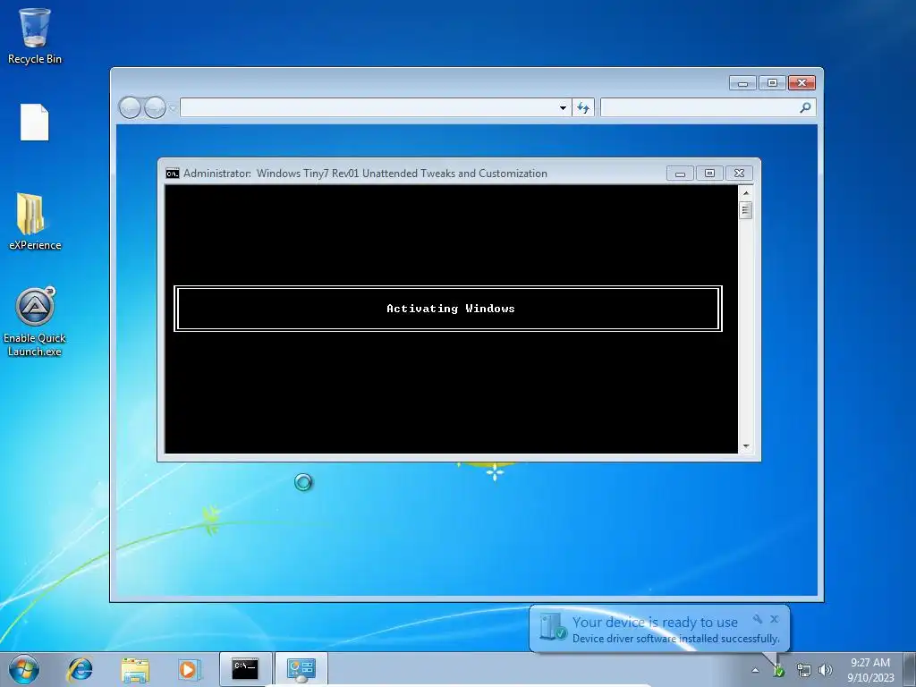916x687 pixels.
Task: Open the volume speaker tray icon
Action: pyautogui.click(x=825, y=670)
